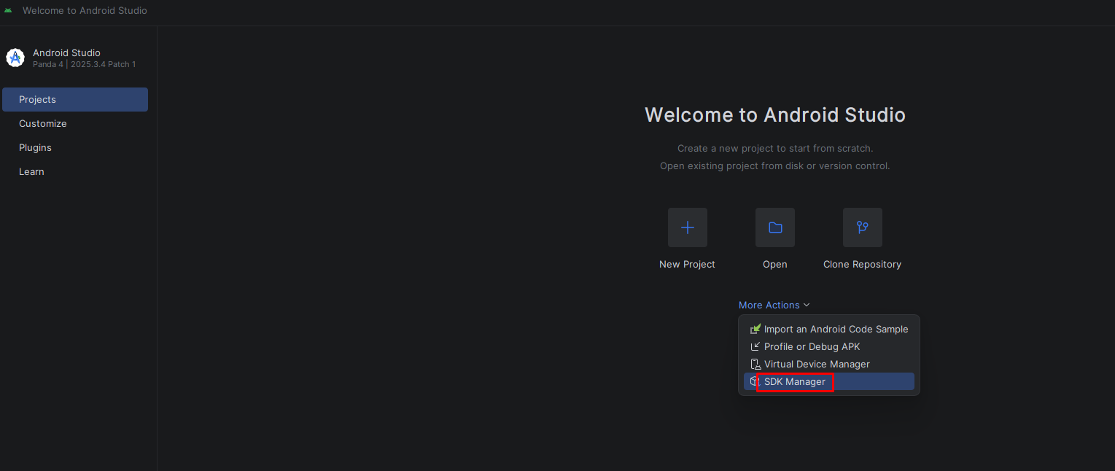Click the Open folder icon

tap(775, 227)
